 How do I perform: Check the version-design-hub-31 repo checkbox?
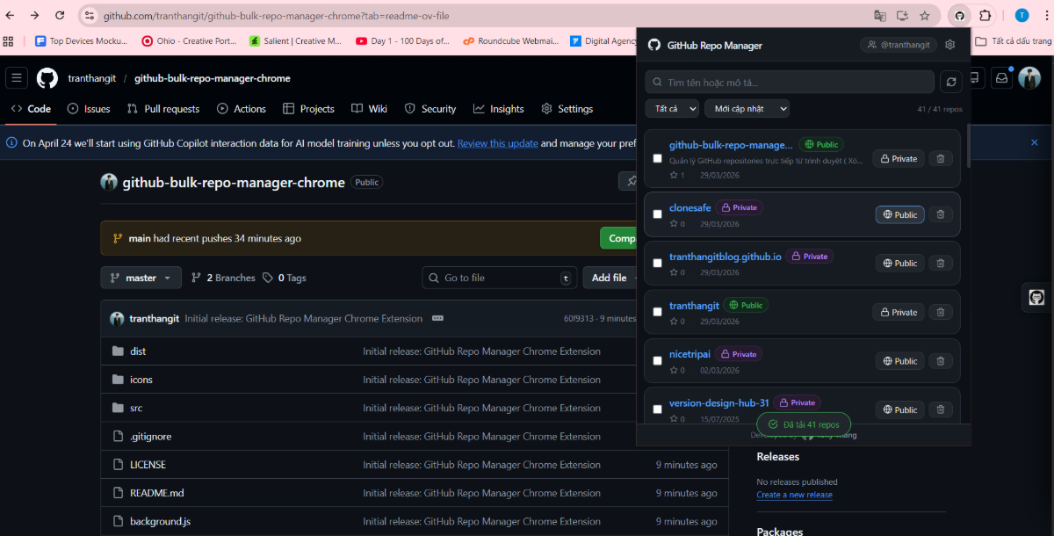point(657,409)
